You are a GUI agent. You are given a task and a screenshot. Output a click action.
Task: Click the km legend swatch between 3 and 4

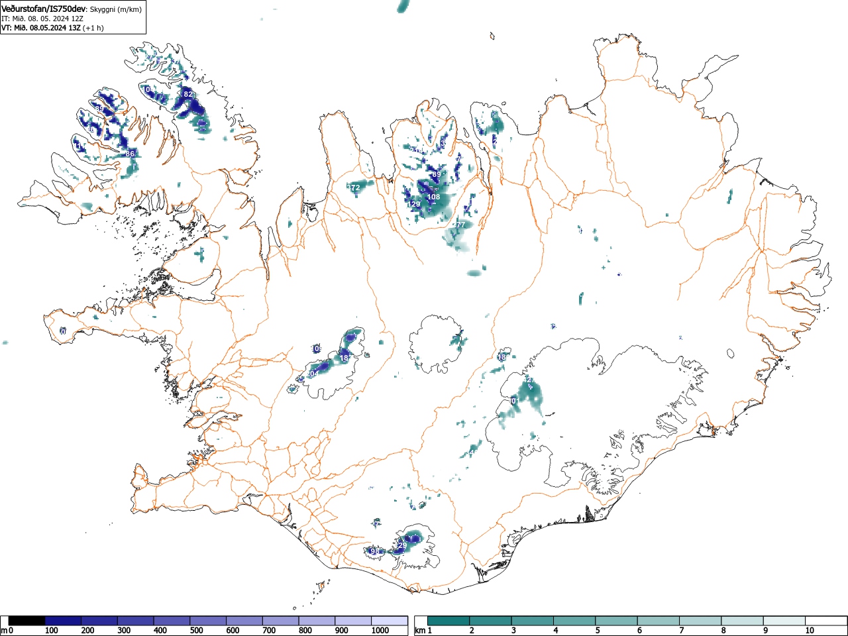[533, 621]
